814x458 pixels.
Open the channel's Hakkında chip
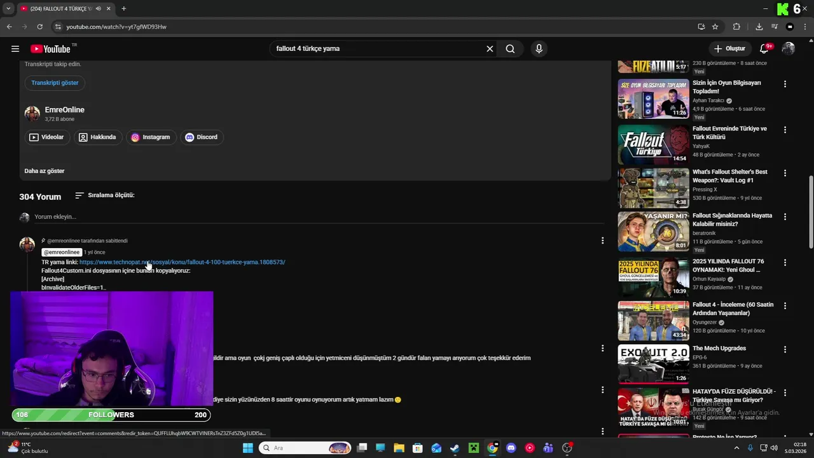[x=97, y=137]
